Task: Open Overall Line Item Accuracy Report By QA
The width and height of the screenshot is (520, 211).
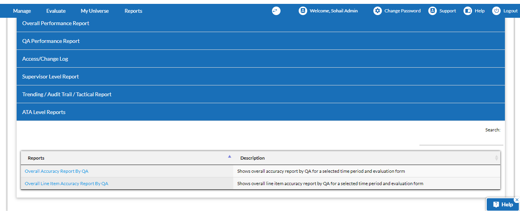Action: click(x=67, y=184)
